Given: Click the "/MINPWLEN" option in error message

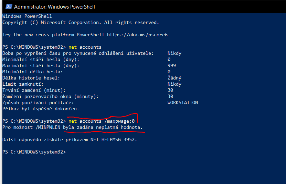Looking at the screenshot, I should (48, 127).
